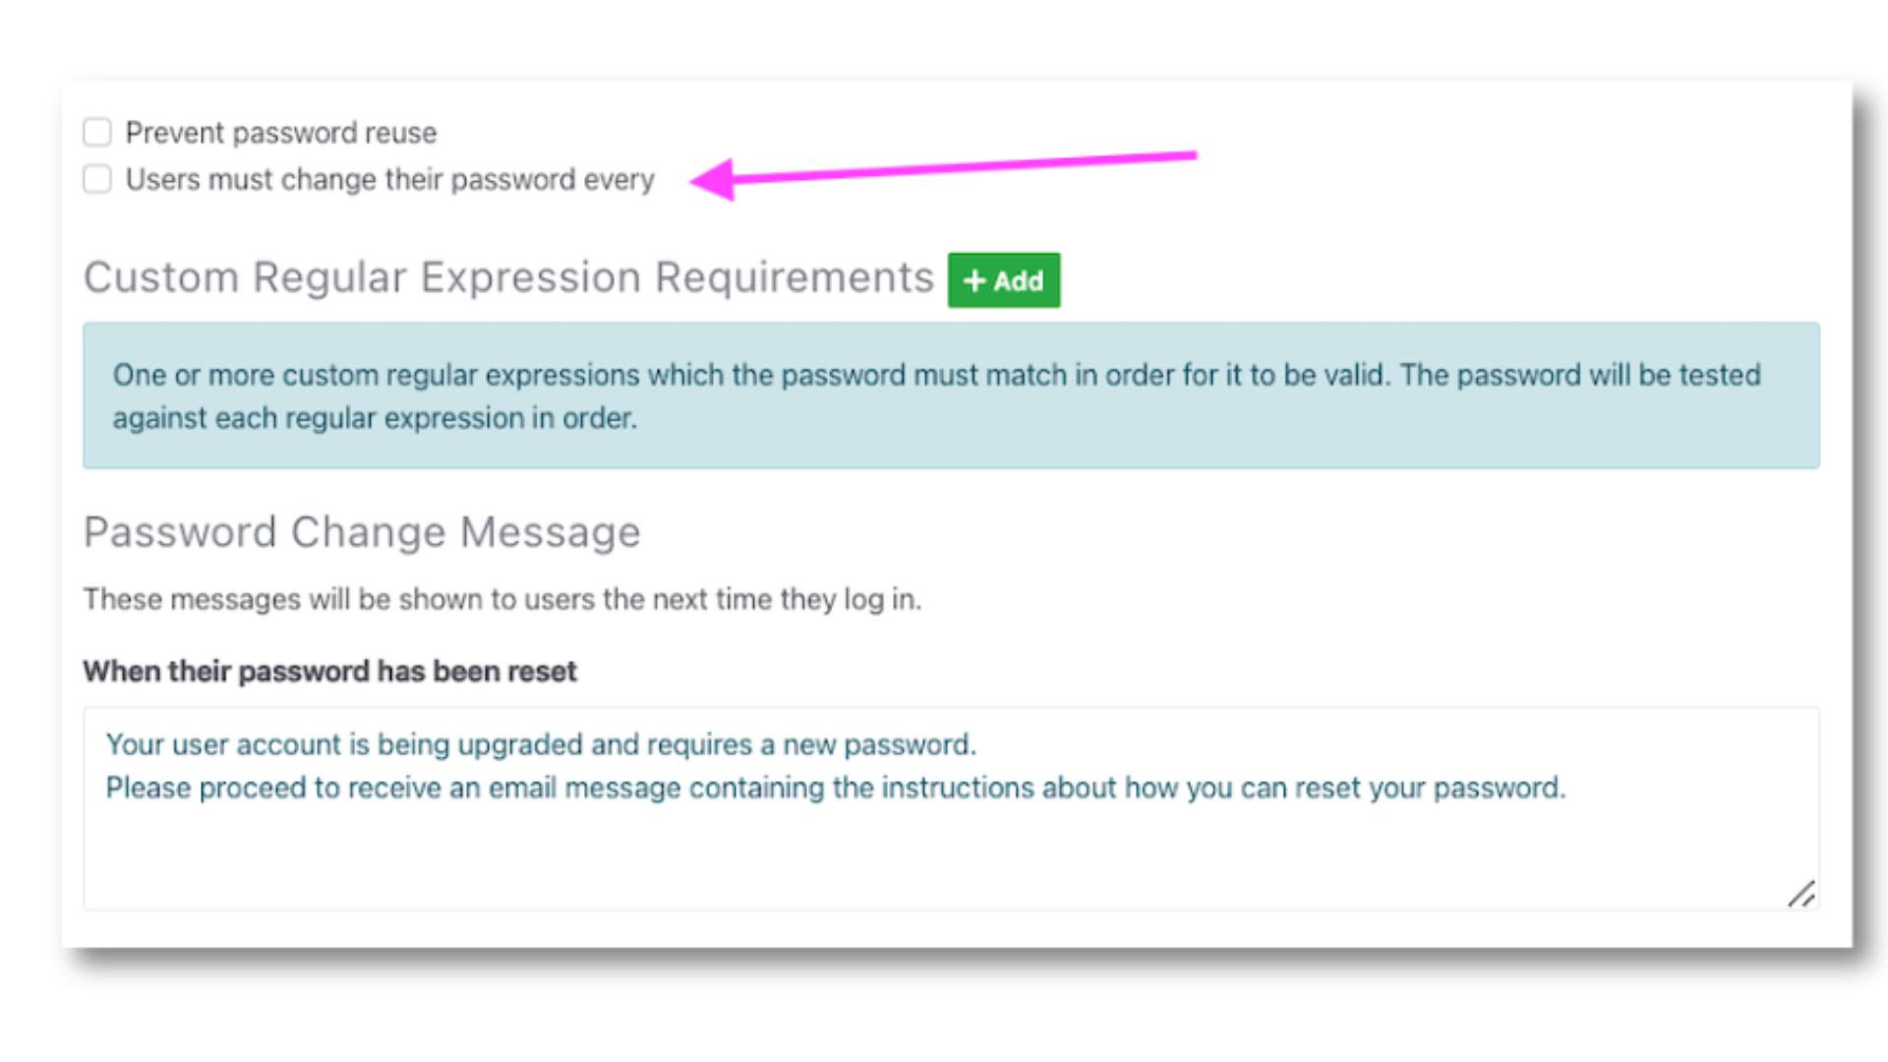The width and height of the screenshot is (1888, 1062).
Task: Click the resize handle of the message textarea
Action: (x=1801, y=894)
